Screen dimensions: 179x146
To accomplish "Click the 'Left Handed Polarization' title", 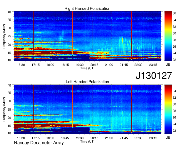I will (x=87, y=82).
